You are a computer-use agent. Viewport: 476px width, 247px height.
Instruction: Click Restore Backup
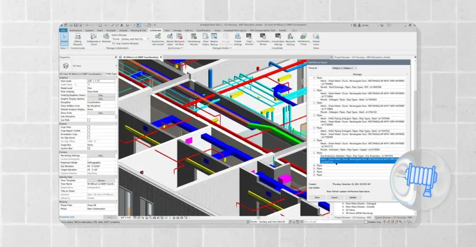214,40
